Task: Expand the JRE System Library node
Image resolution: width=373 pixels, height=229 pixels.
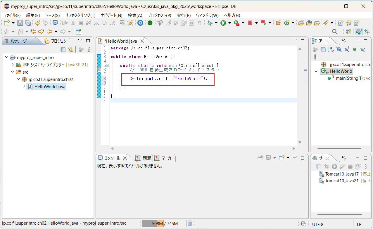Action: coord(13,65)
